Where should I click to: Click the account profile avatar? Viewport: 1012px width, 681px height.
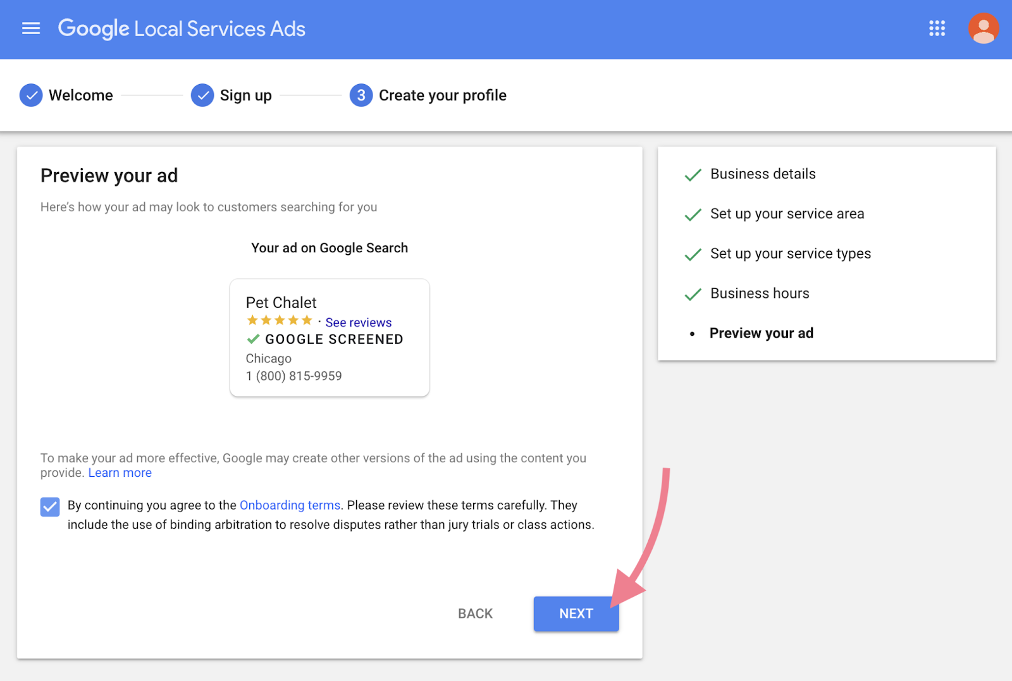coord(984,28)
